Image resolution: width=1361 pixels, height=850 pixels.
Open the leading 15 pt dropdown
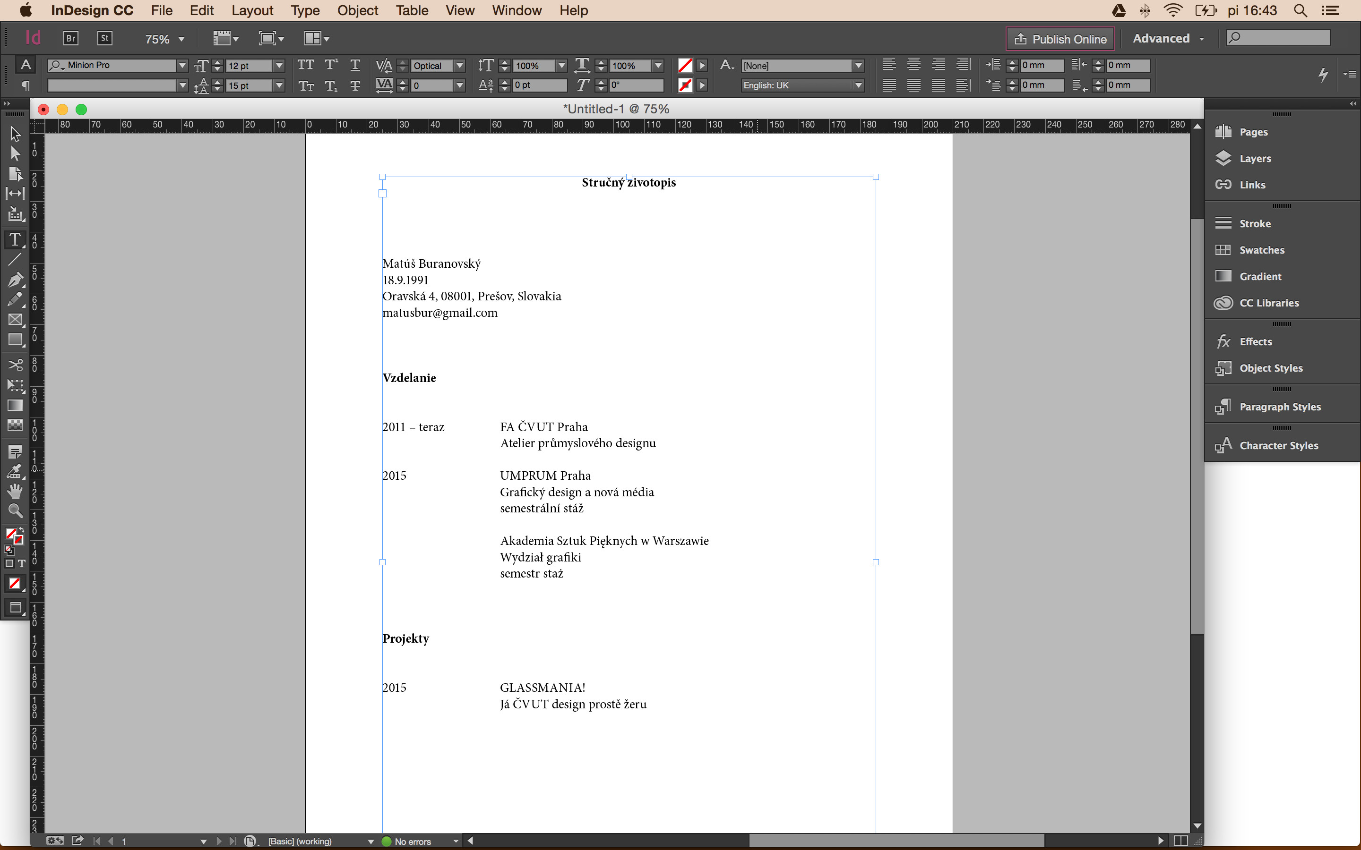coord(279,85)
